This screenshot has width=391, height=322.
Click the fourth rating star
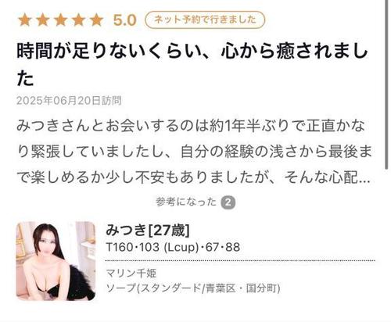click(79, 20)
